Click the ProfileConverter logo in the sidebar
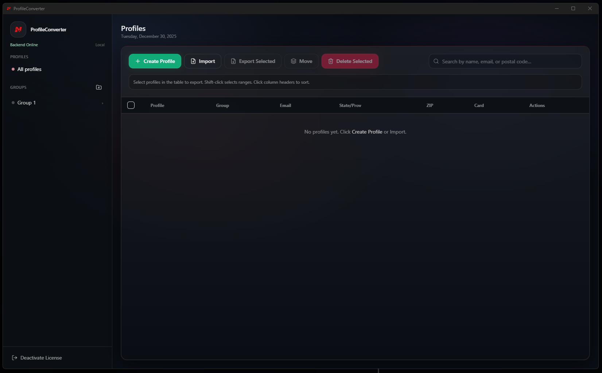The width and height of the screenshot is (602, 373). coord(18,29)
